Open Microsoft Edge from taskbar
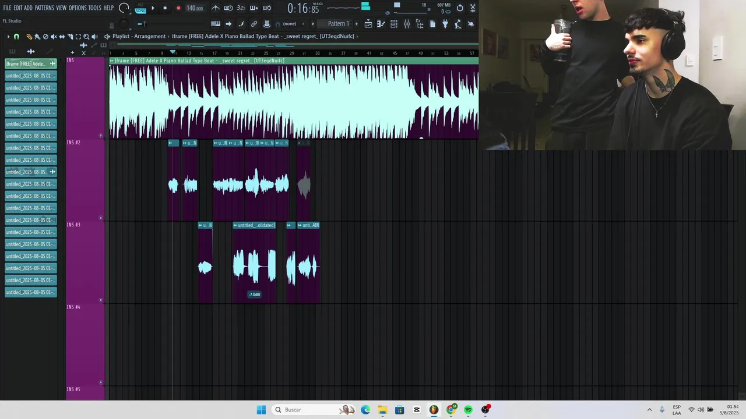746x419 pixels. pyautogui.click(x=365, y=410)
